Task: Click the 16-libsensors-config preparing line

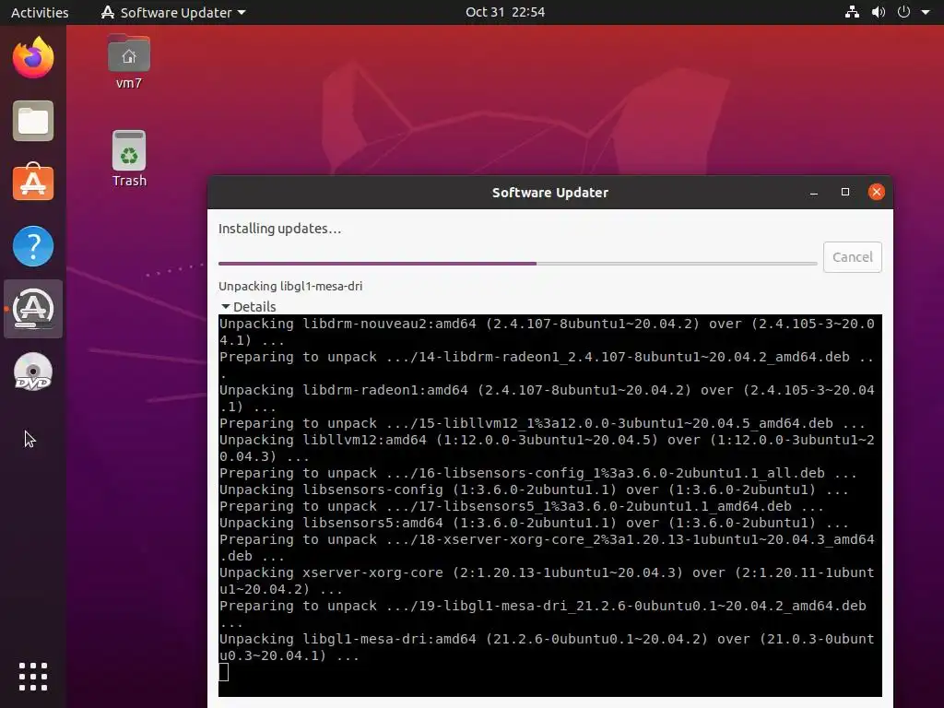Action: (x=538, y=473)
